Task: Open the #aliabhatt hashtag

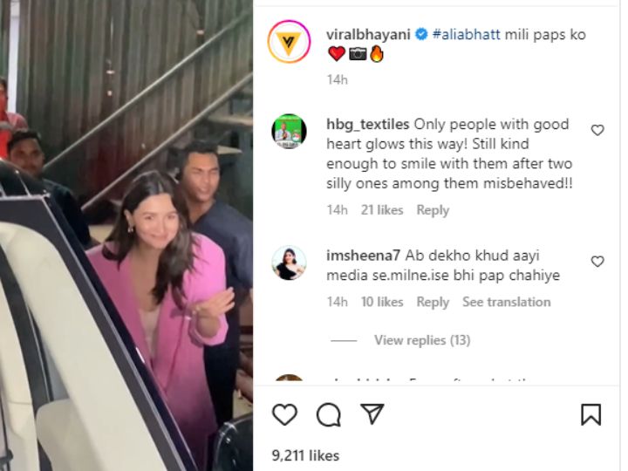Action: tap(466, 34)
